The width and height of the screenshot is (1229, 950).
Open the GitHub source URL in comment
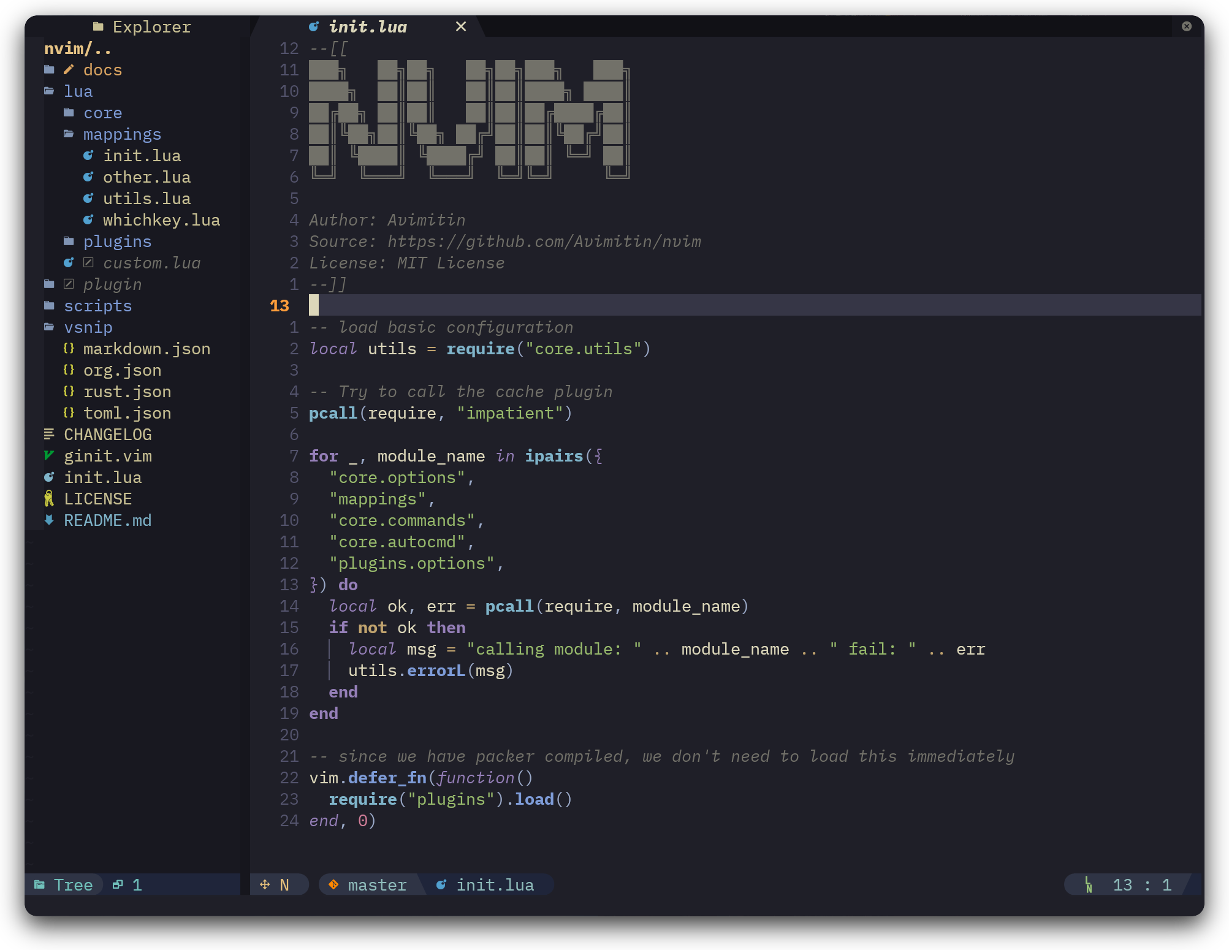point(544,241)
